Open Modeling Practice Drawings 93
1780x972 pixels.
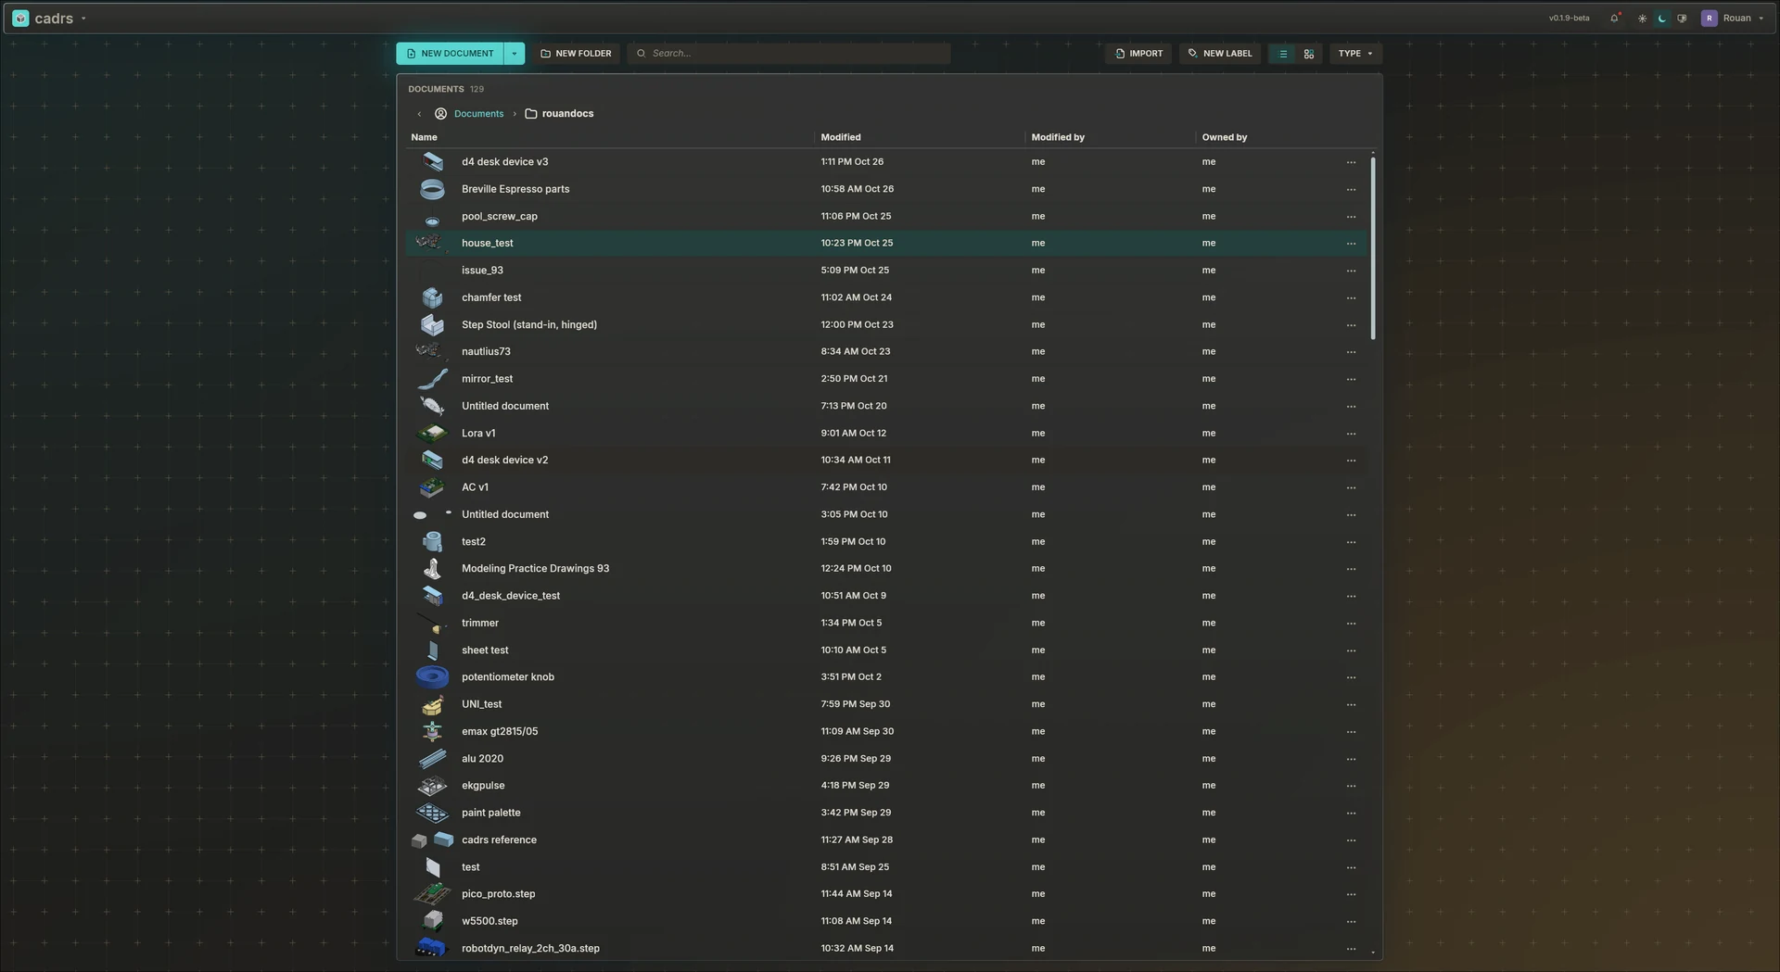point(535,569)
